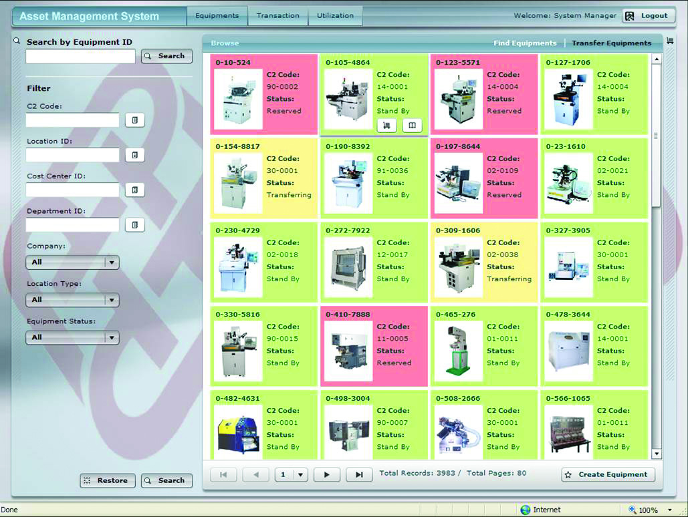The width and height of the screenshot is (688, 517).
Task: Open the Equipment Status dropdown
Action: coord(112,338)
